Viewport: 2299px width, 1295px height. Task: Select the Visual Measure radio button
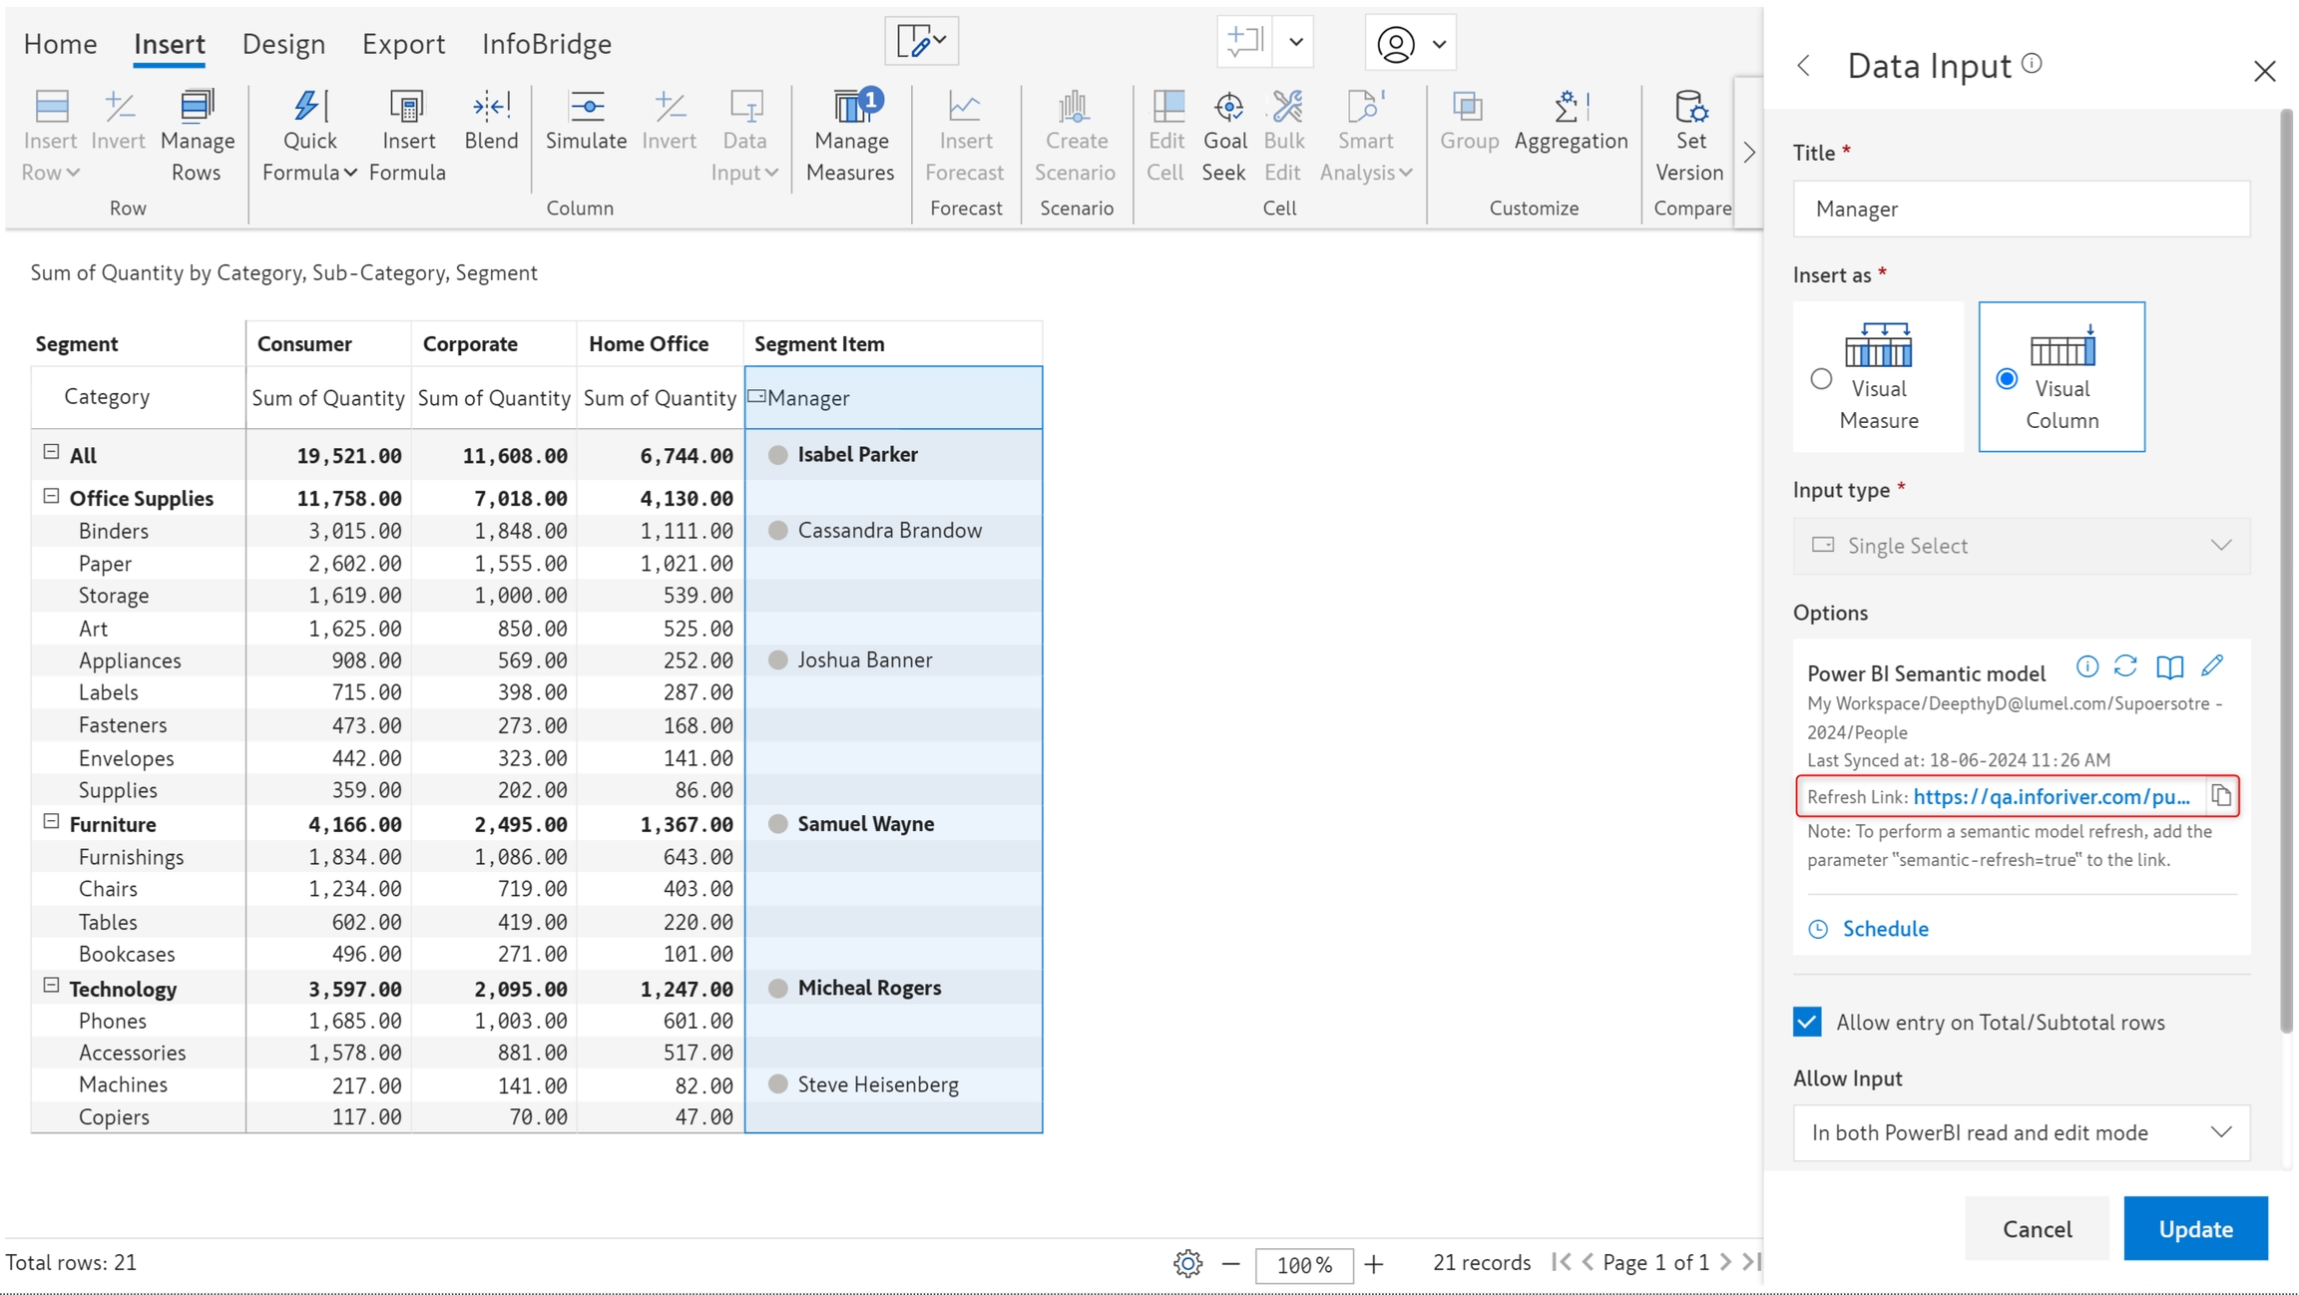click(x=1821, y=379)
